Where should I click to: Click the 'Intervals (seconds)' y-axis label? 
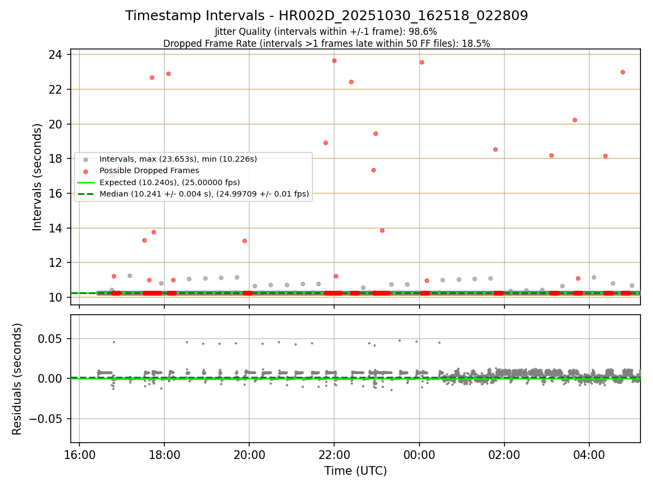(37, 177)
